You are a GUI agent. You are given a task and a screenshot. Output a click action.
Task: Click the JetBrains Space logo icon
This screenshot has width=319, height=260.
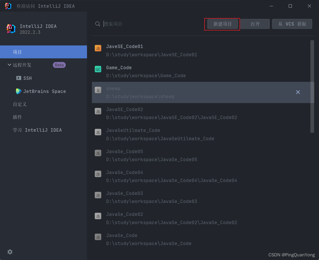tap(19, 91)
